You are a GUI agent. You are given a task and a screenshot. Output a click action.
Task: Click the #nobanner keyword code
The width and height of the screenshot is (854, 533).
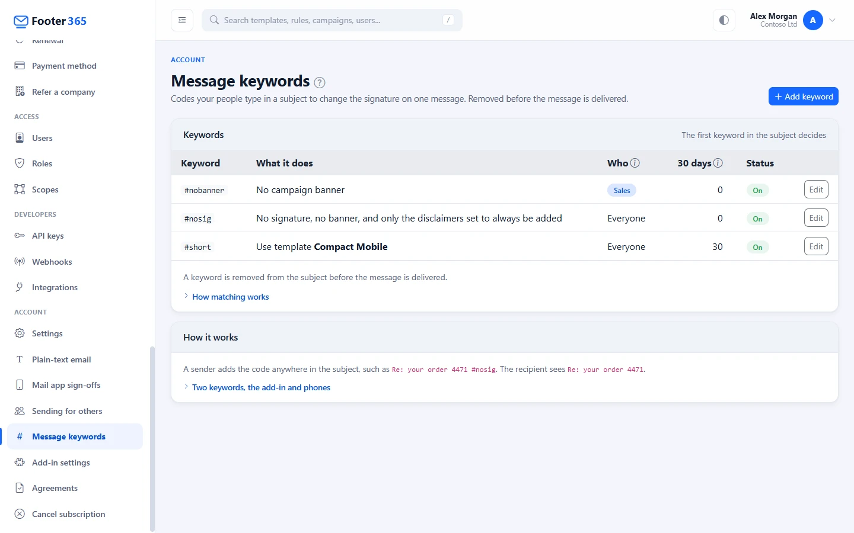pos(205,190)
